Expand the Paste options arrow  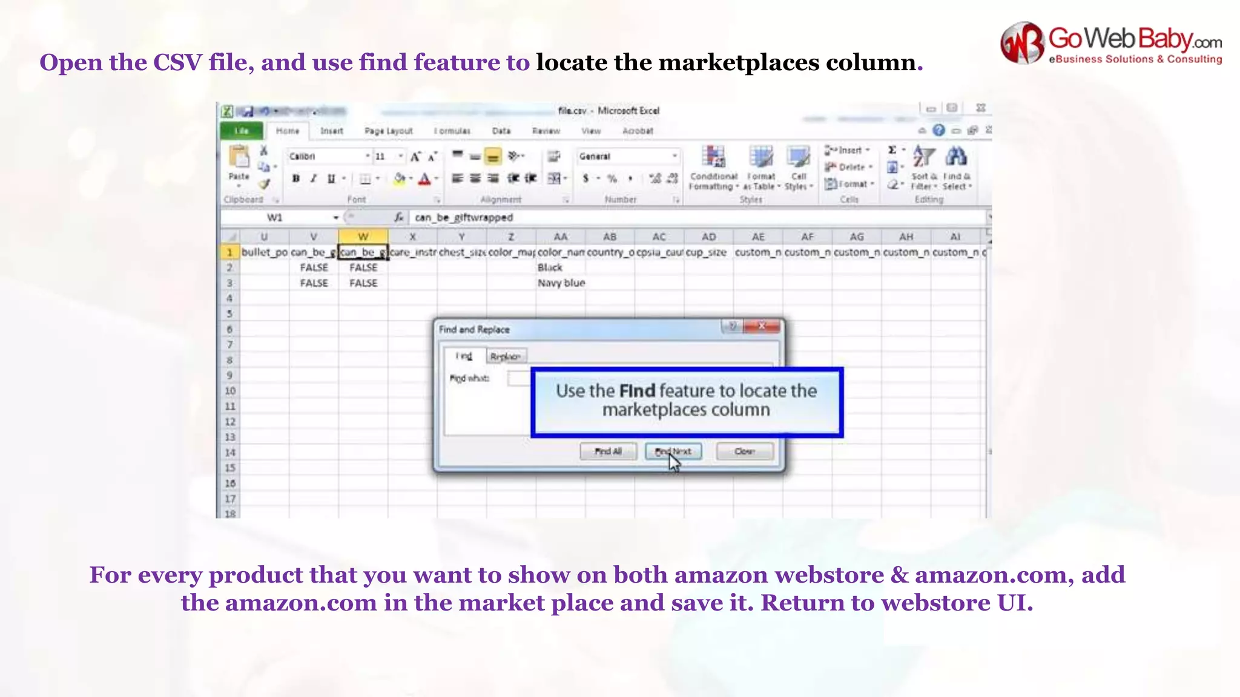click(x=239, y=185)
